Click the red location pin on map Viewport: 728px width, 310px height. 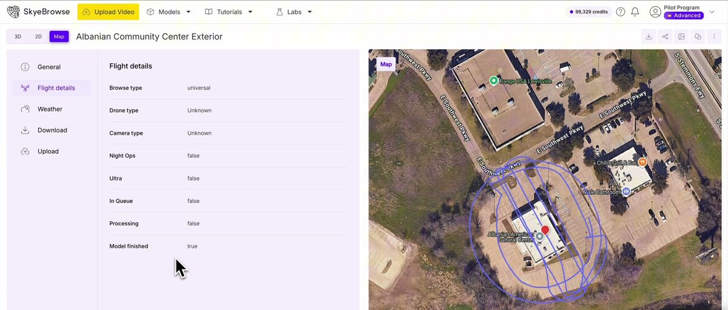(545, 231)
